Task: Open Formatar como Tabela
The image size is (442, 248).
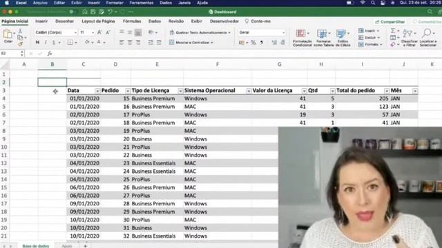Action: (323, 38)
